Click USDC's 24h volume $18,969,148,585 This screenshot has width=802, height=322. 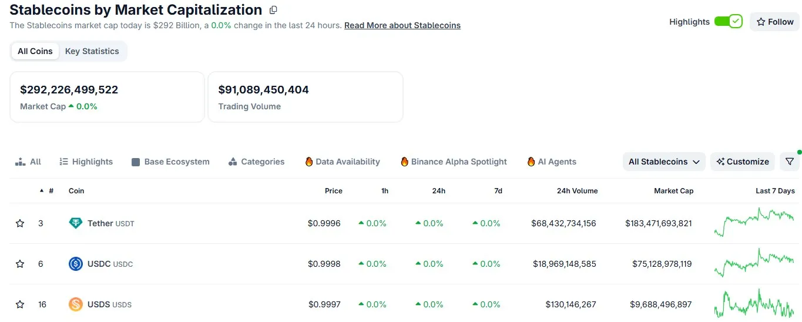click(x=564, y=264)
